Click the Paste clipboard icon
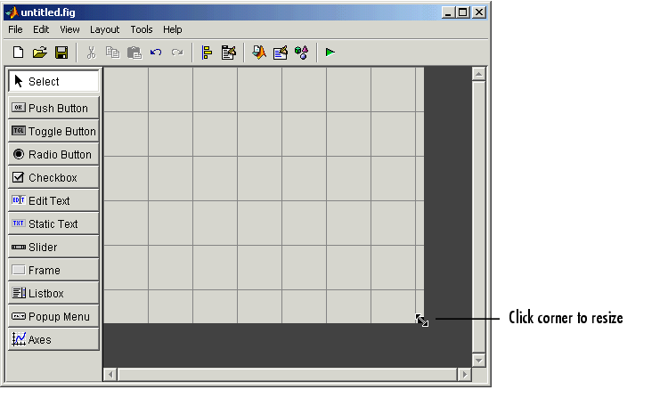The image size is (668, 398). tap(134, 53)
